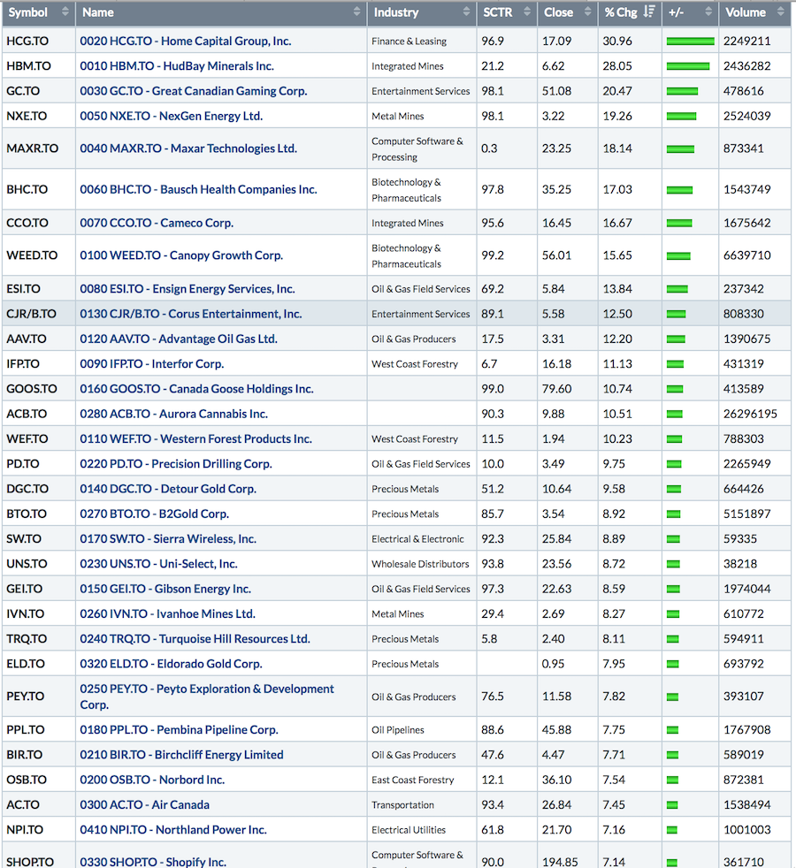The image size is (796, 868).
Task: Open Eldorado Gold Corp. link
Action: (x=171, y=664)
